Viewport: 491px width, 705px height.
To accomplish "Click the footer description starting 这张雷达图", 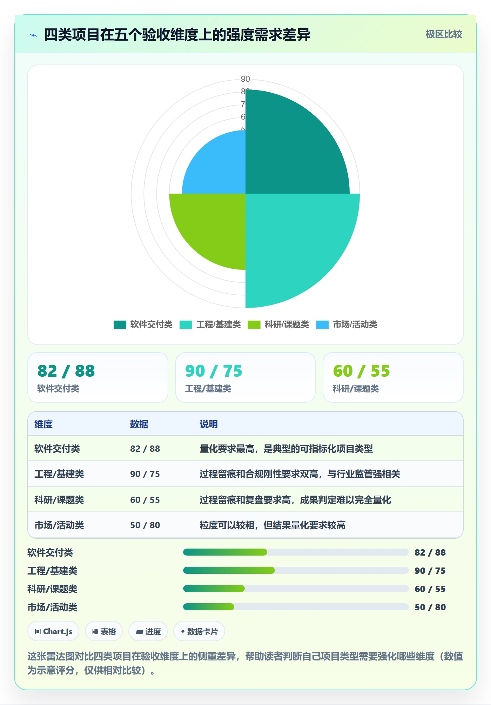I will [x=245, y=663].
